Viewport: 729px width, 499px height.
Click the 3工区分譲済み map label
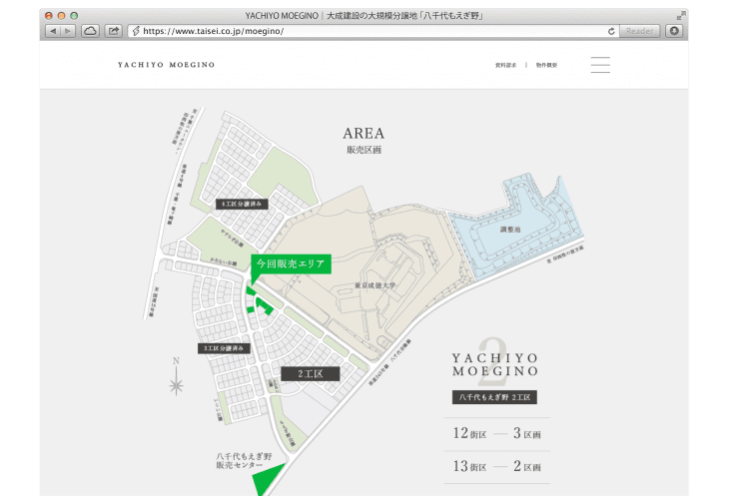[x=224, y=348]
